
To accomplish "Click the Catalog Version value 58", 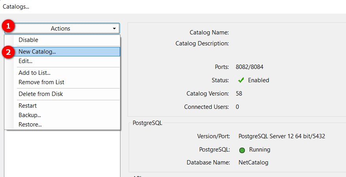I will pyautogui.click(x=239, y=94).
